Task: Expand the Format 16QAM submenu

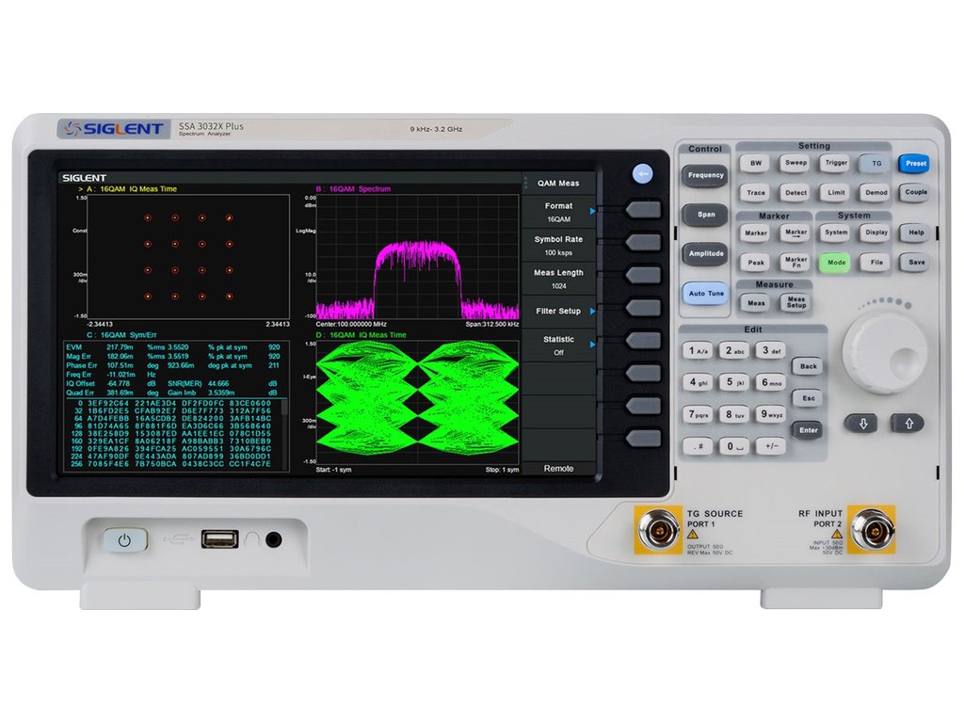Action: (x=558, y=212)
